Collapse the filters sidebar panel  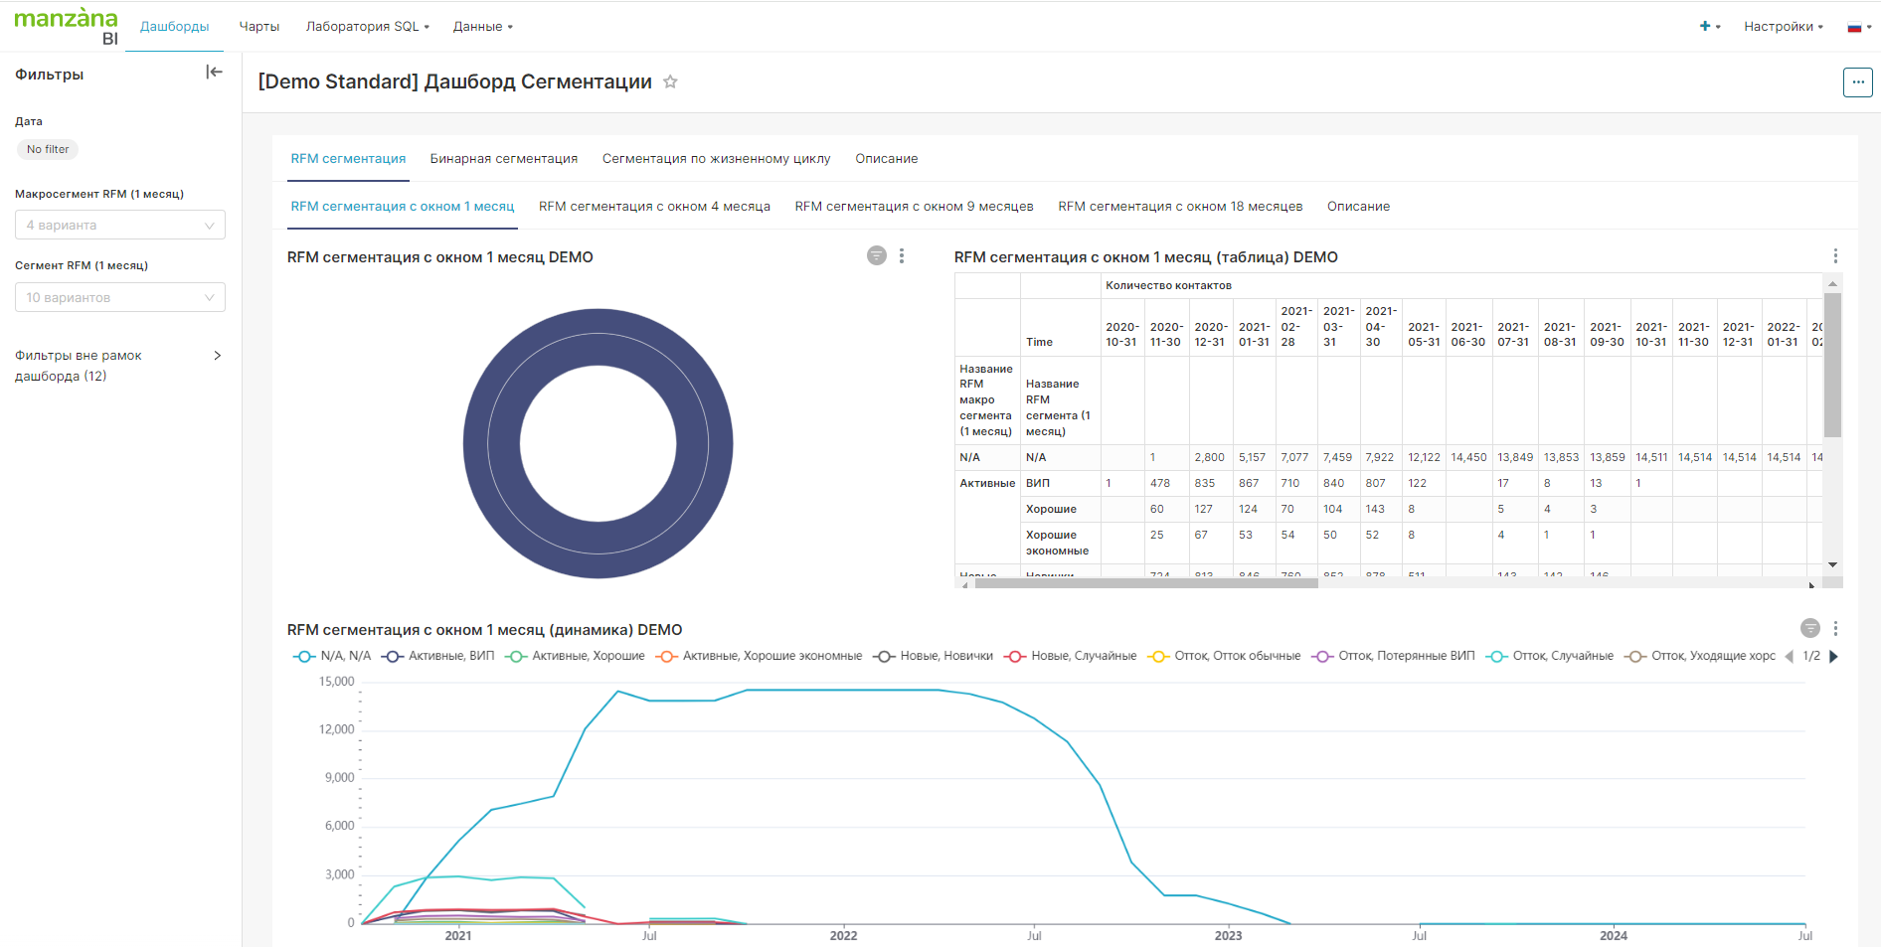[214, 73]
